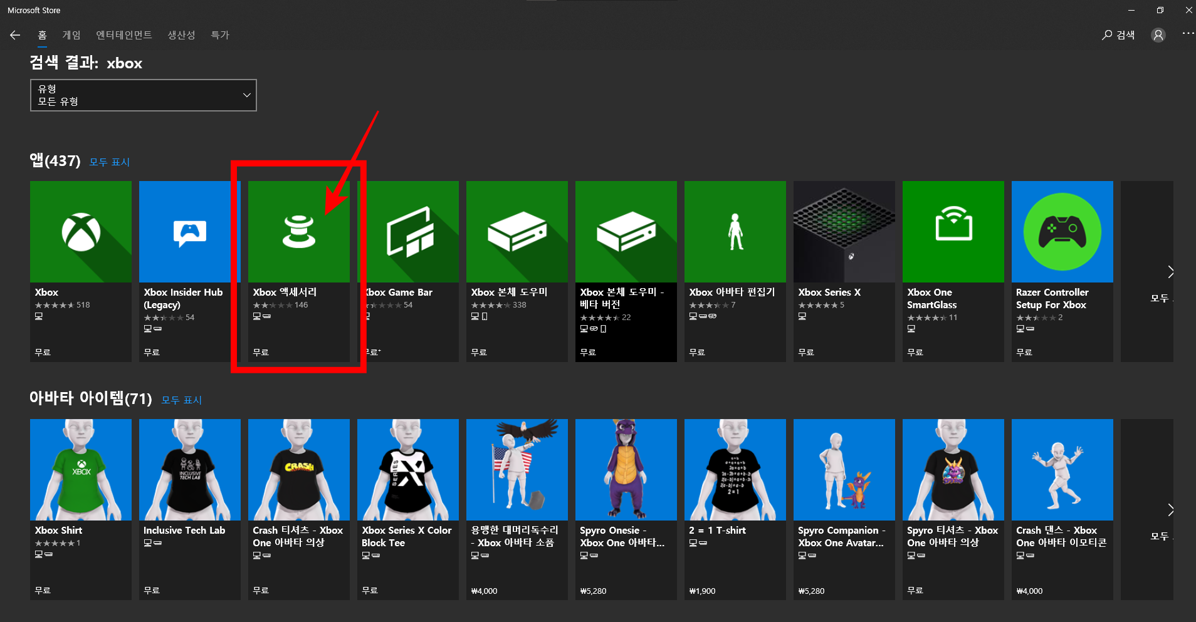
Task: Click the Inclusive Tech Lab title text
Action: click(184, 530)
